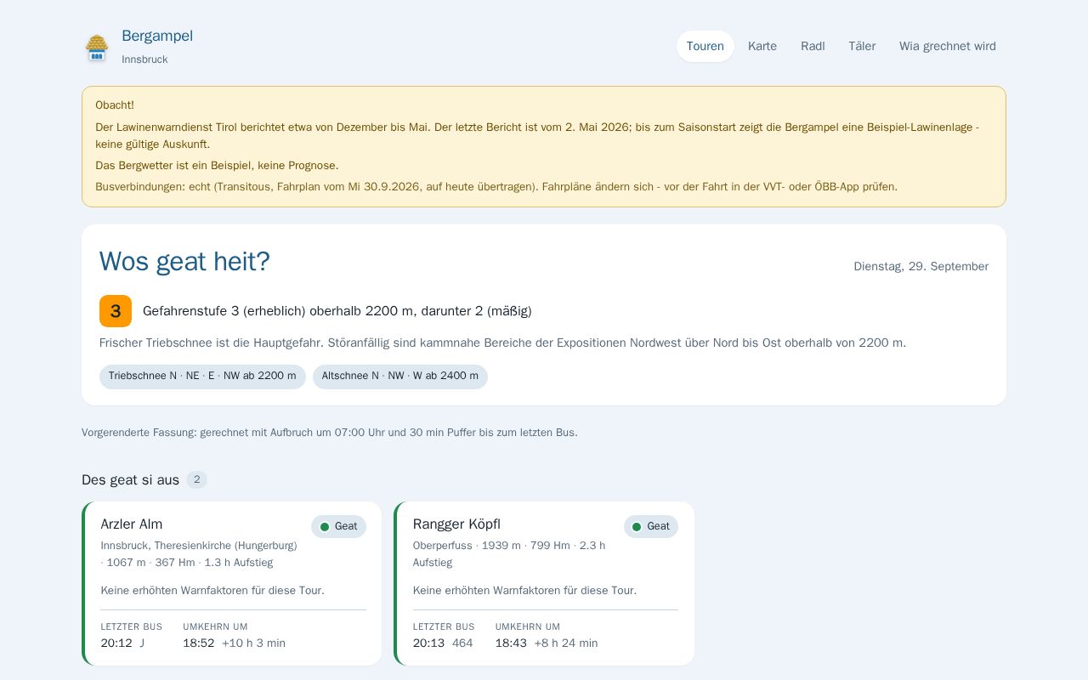Viewport: 1088px width, 680px height.
Task: Click the Frischer Triebschnee description text
Action: [502, 343]
